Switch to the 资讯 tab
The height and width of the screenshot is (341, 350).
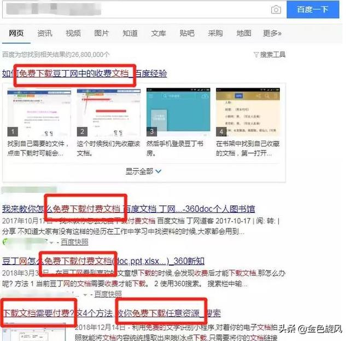45,33
